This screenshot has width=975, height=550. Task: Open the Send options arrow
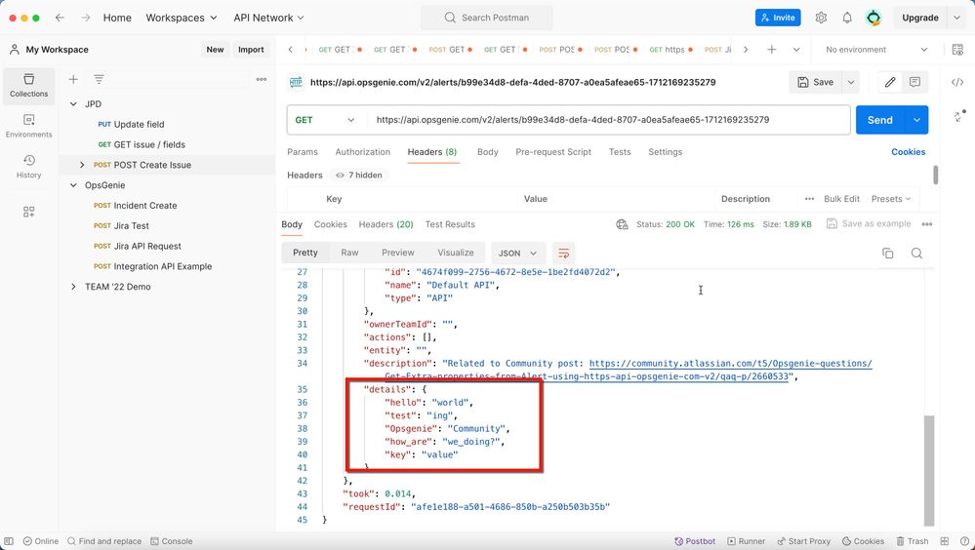click(916, 120)
